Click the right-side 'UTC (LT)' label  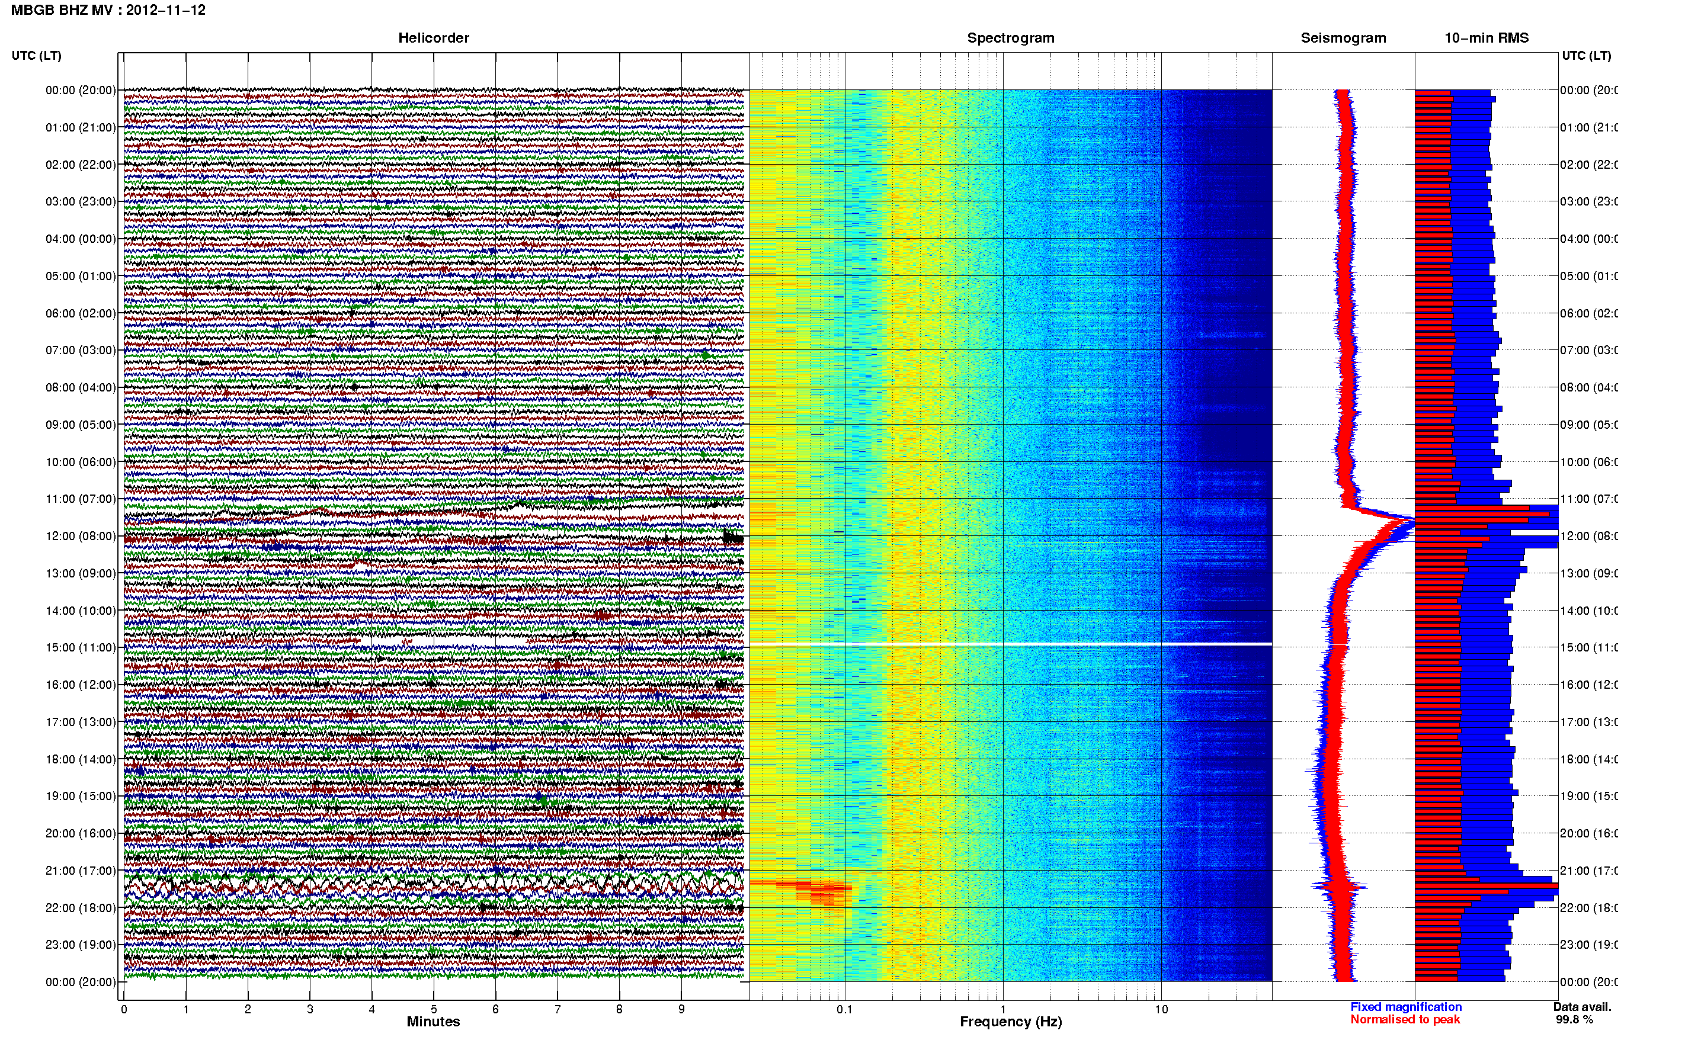tap(1586, 56)
